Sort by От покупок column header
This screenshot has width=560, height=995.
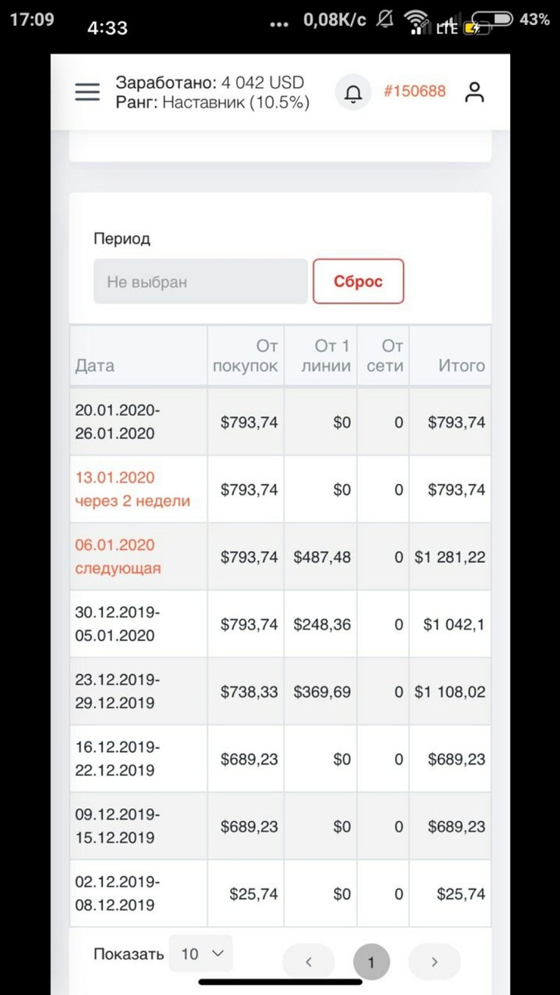(246, 356)
